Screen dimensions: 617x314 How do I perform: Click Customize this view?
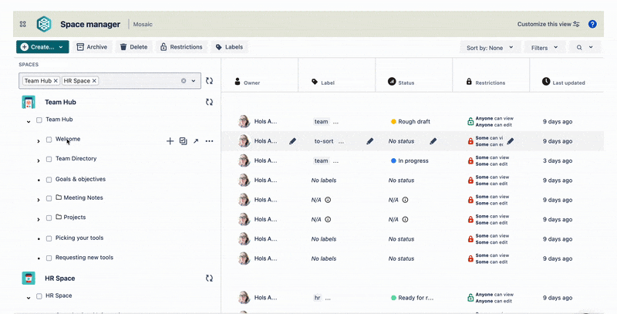pos(548,24)
